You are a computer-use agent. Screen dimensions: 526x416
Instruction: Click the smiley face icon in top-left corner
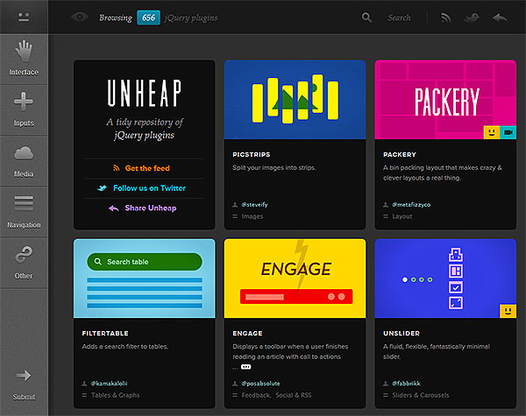point(24,17)
